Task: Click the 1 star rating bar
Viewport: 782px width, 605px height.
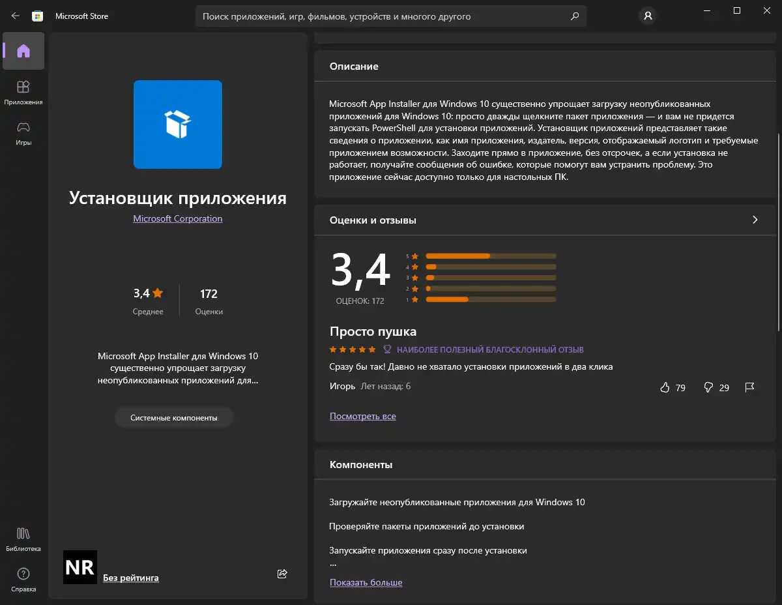Action: (491, 299)
